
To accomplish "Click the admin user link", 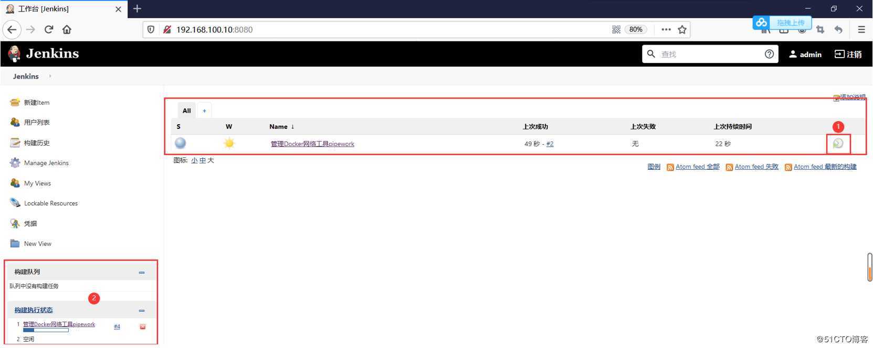I will pyautogui.click(x=805, y=54).
